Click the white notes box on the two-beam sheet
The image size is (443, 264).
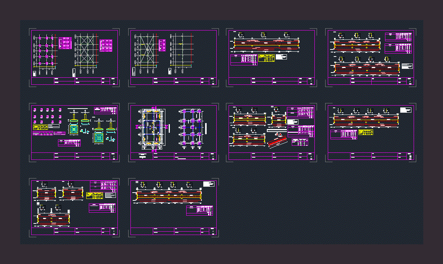tap(407, 66)
